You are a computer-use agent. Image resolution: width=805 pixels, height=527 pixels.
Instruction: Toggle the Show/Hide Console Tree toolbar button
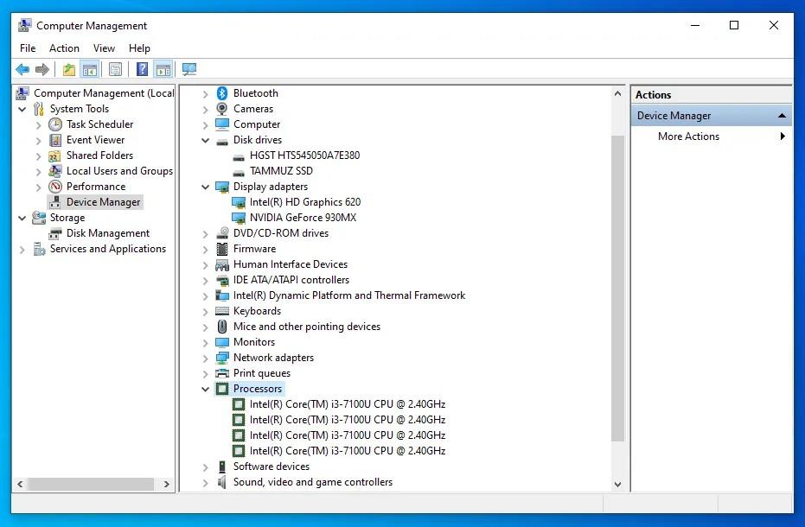coord(89,70)
